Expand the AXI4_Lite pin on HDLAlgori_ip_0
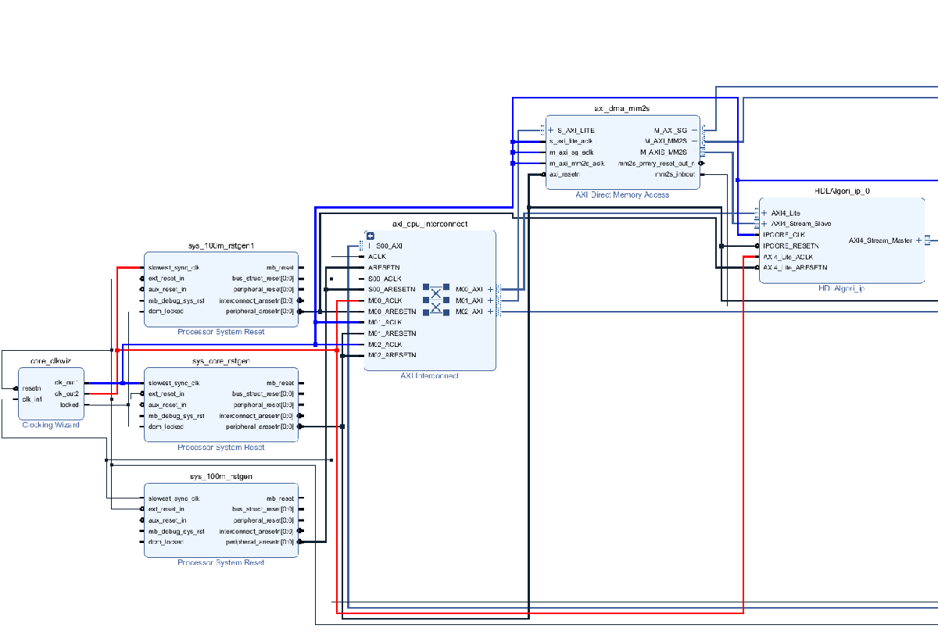The width and height of the screenshot is (938, 636). (x=764, y=213)
